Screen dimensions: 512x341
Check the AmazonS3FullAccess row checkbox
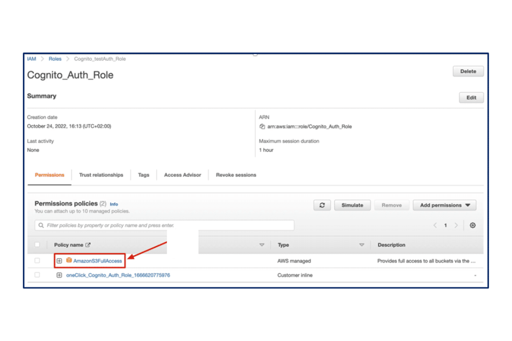point(37,261)
